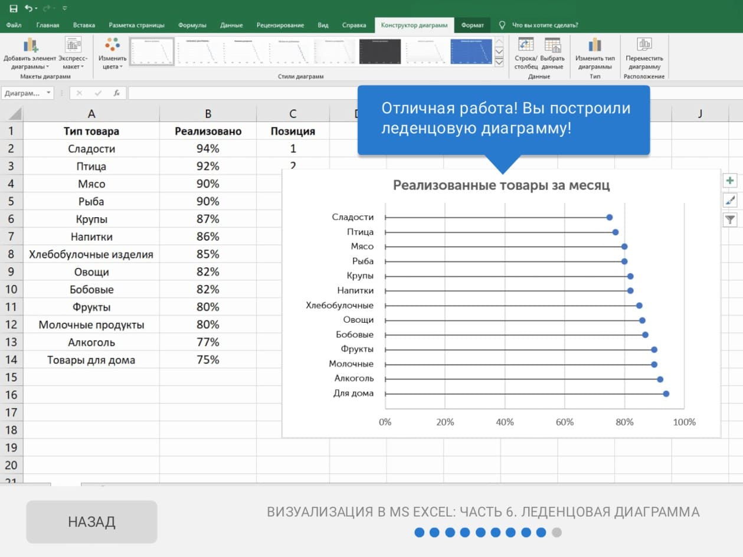Select column B header
743x557 pixels.
(x=208, y=114)
